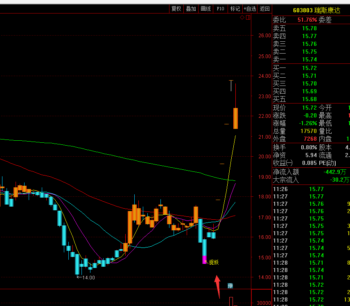Select the 买二 bid row
This screenshot has height=306, width=350.
(x=311, y=76)
